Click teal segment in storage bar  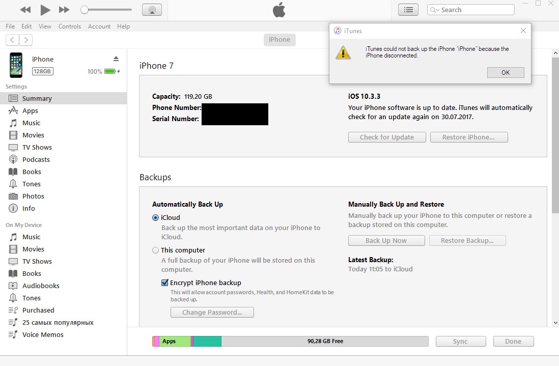coord(207,341)
